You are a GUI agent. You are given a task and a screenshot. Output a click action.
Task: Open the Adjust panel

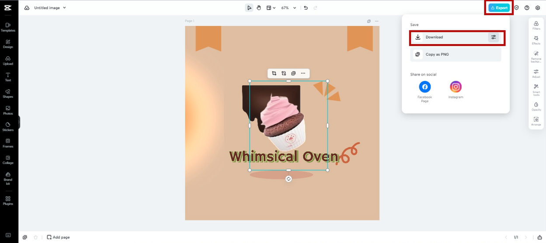536,73
